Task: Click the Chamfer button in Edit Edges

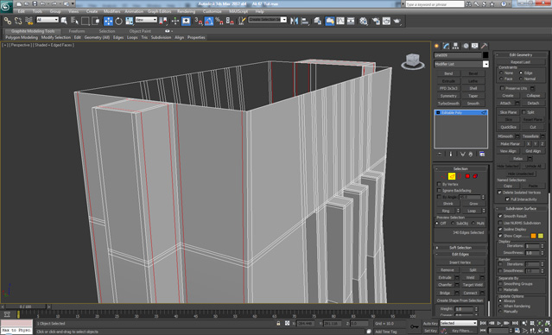Action: click(x=445, y=285)
